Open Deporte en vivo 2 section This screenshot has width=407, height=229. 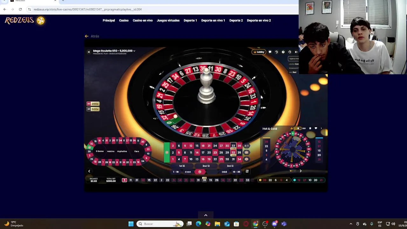pyautogui.click(x=259, y=20)
